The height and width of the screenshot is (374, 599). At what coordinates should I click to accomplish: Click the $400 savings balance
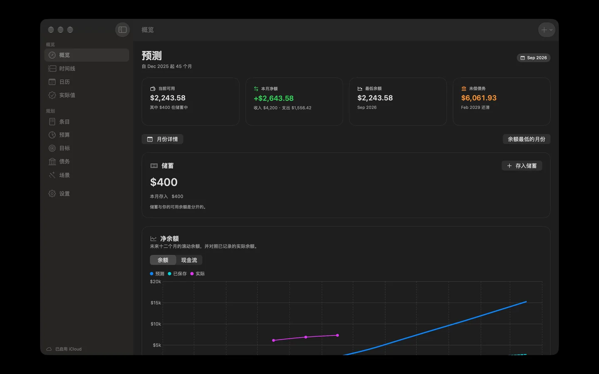[164, 182]
